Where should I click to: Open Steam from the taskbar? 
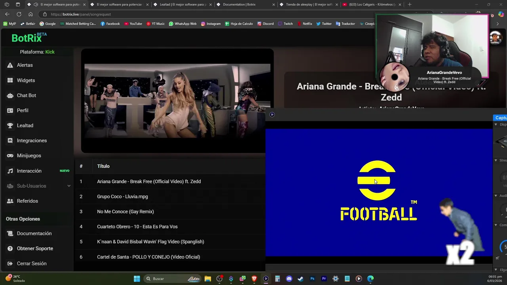click(x=301, y=279)
